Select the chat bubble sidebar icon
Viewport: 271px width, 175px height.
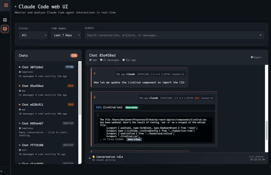[5, 29]
